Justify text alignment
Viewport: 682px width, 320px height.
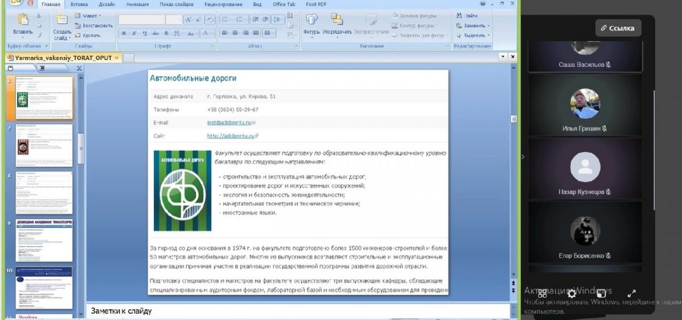(x=256, y=33)
